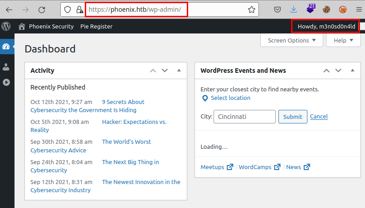The width and height of the screenshot is (365, 208).
Task: Reload the page with the refresh icon
Action: [x=42, y=10]
